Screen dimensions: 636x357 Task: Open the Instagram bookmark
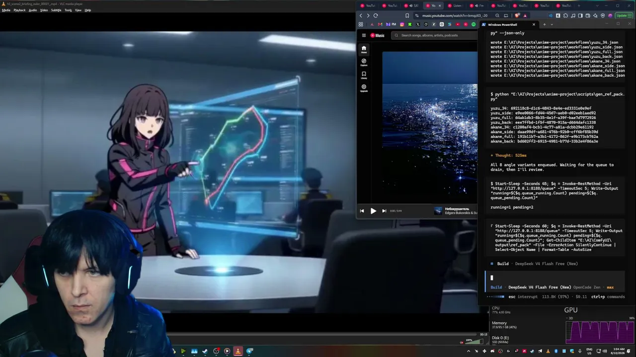pos(402,24)
